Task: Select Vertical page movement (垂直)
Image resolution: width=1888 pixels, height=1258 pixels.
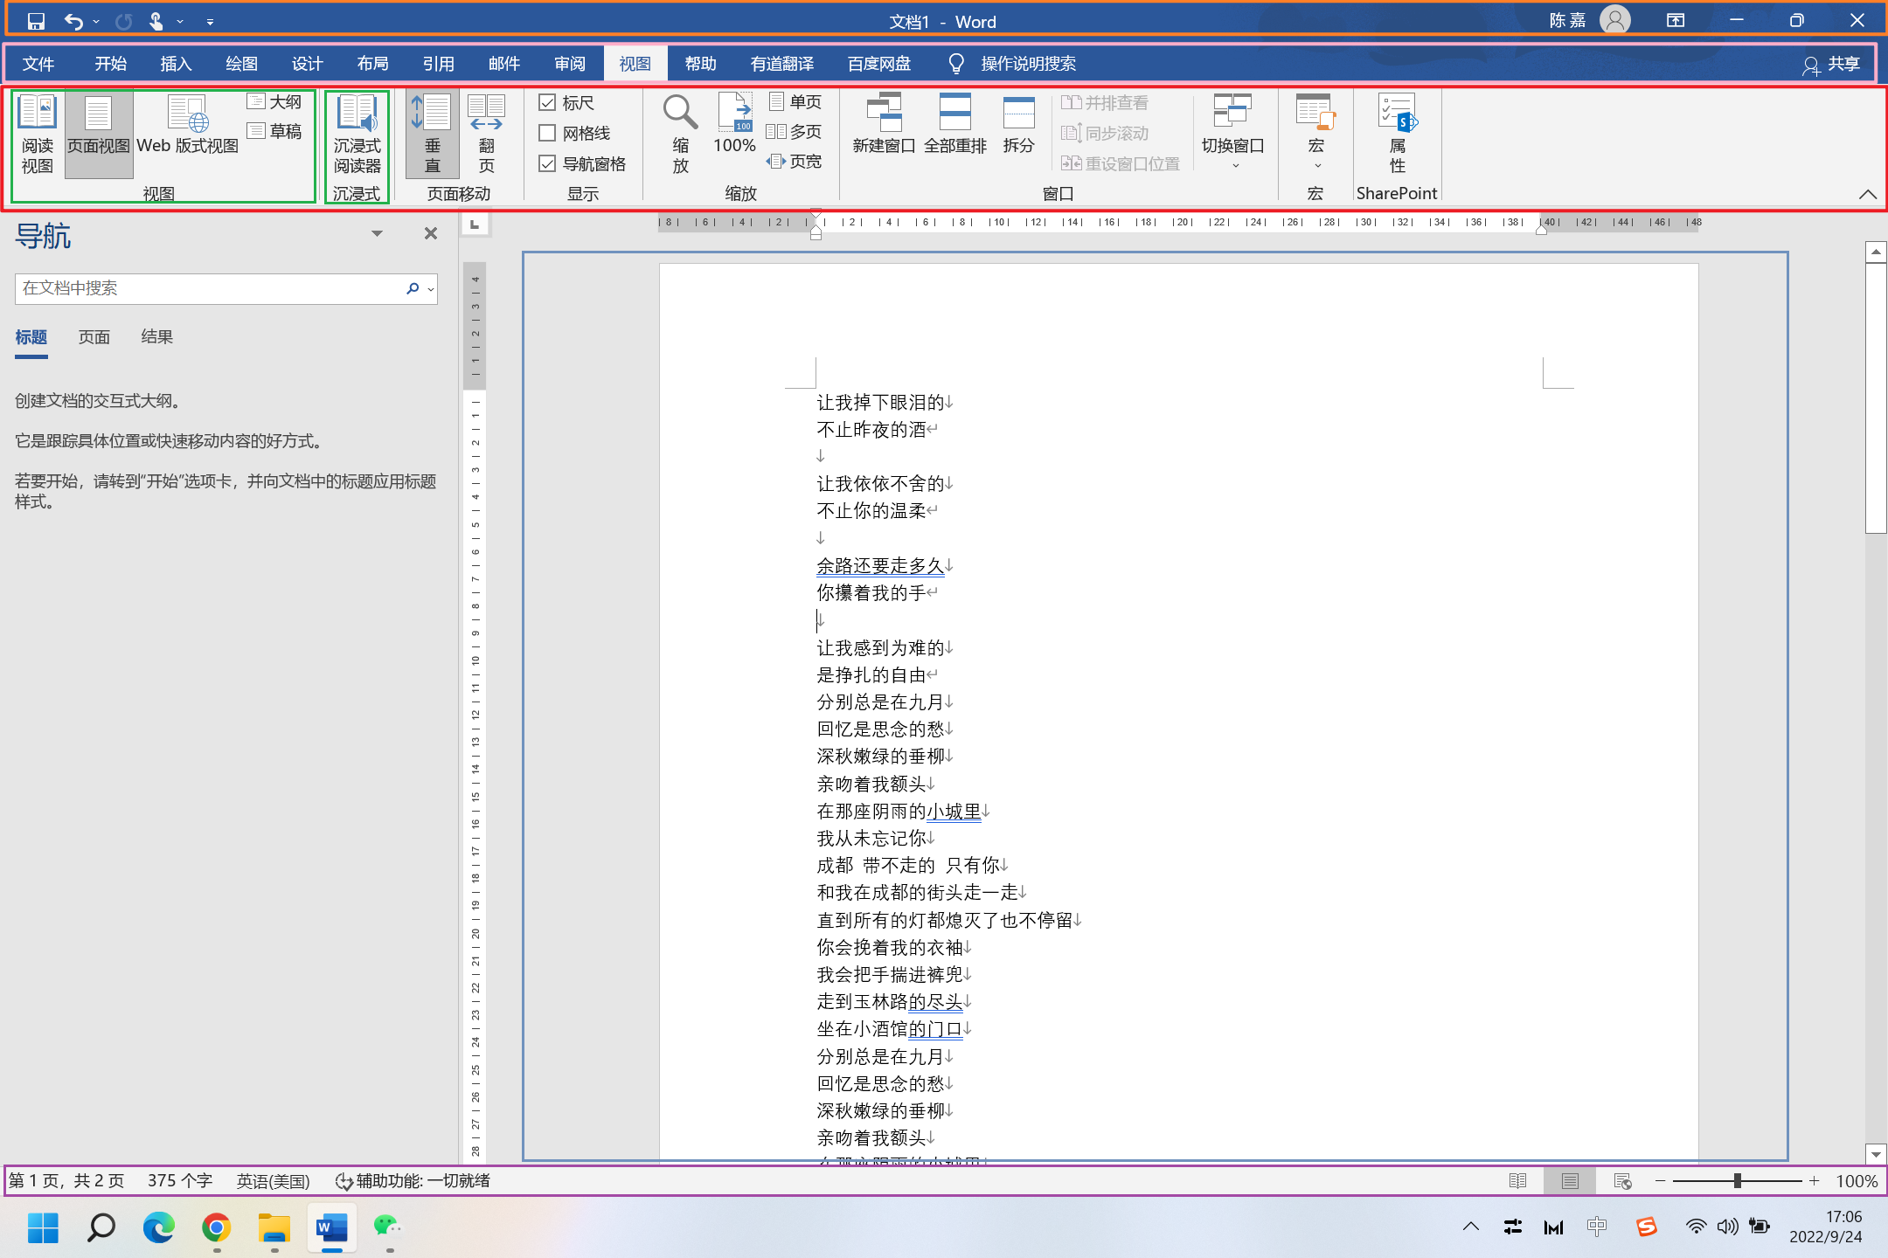Action: tap(433, 135)
